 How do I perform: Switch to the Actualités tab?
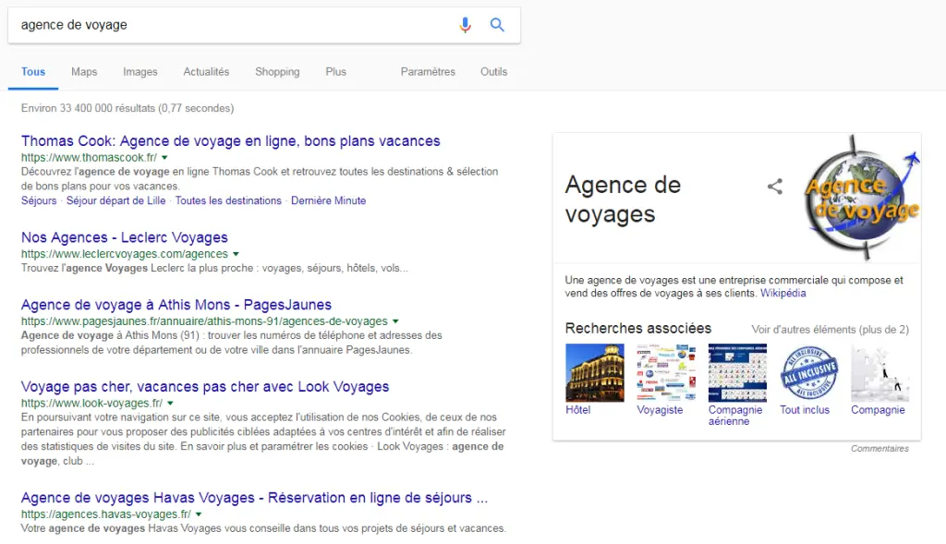[206, 72]
